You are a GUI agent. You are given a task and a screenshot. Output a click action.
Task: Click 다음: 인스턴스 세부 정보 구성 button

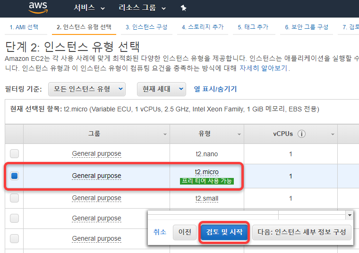[301, 232]
